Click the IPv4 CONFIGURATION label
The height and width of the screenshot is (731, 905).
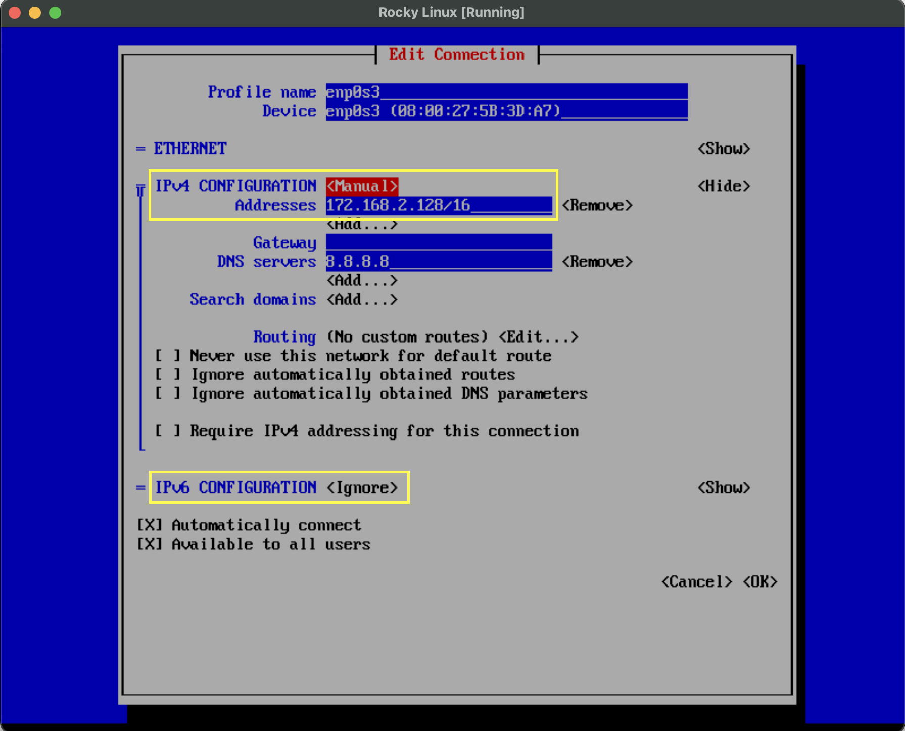[235, 186]
